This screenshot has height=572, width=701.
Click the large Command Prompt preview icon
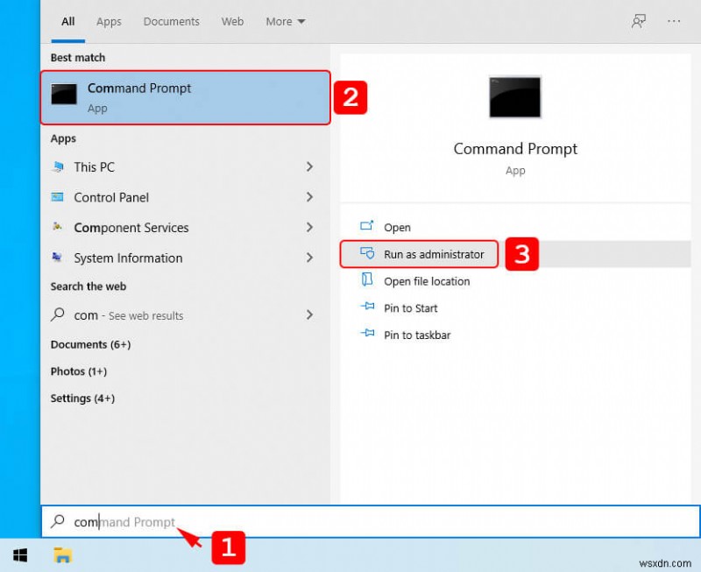coord(515,97)
